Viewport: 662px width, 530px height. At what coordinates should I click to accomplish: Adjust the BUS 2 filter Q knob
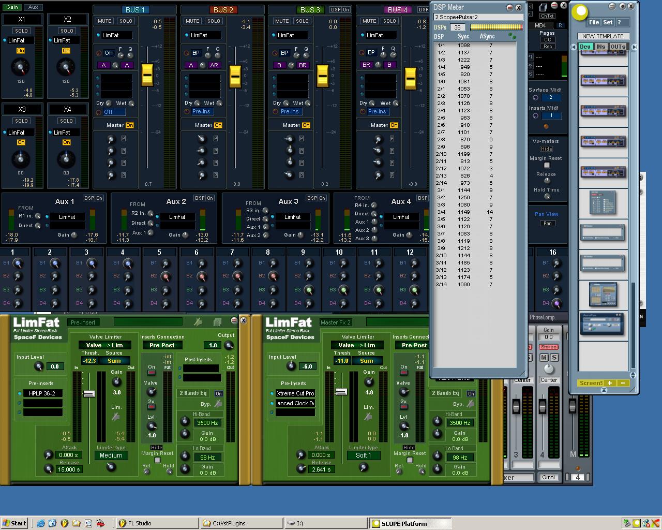coord(218,55)
